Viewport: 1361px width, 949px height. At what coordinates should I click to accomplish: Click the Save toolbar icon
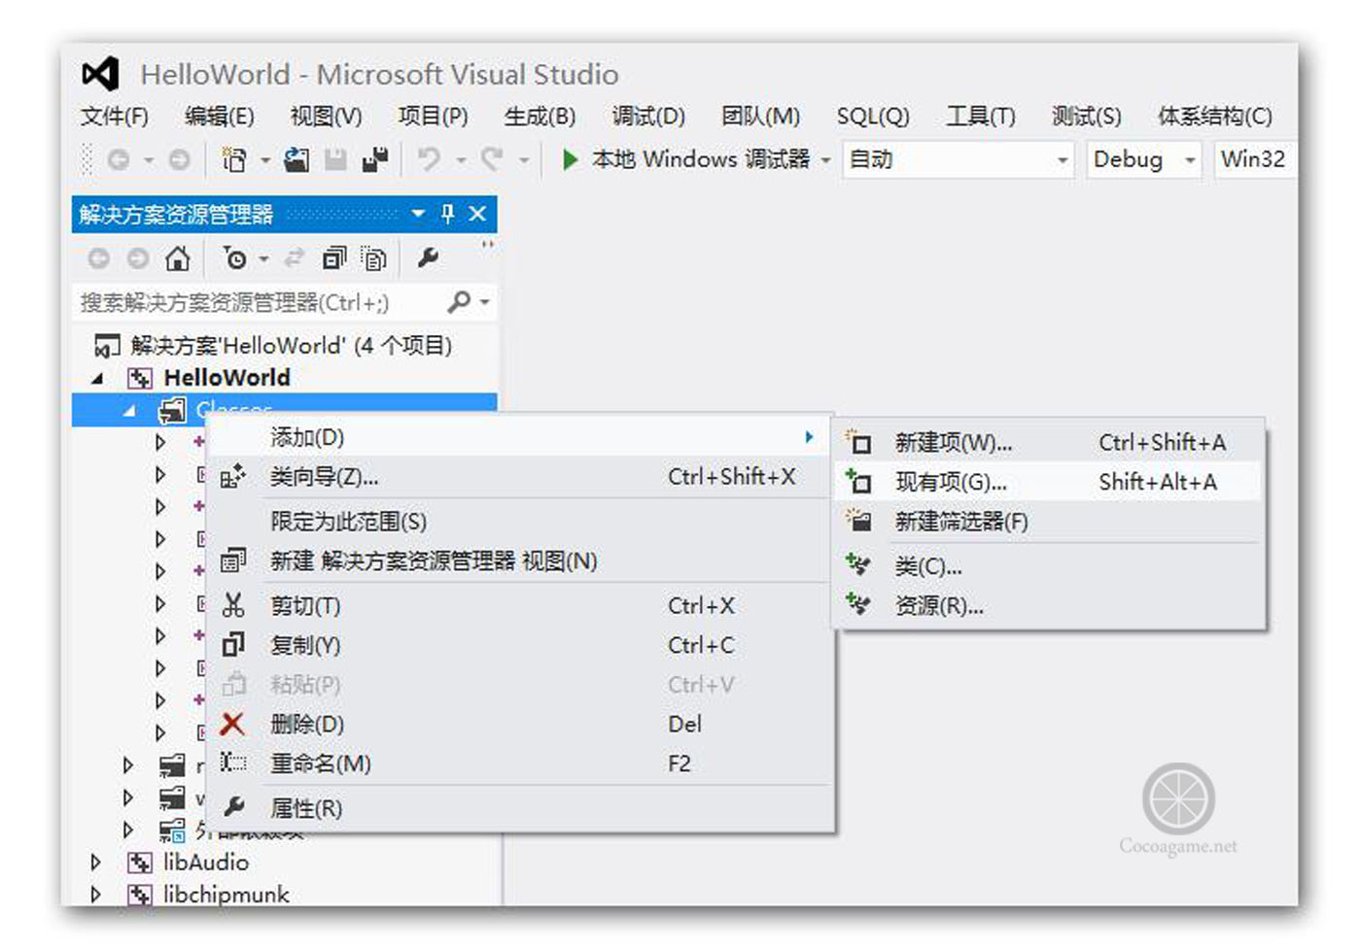(x=335, y=159)
